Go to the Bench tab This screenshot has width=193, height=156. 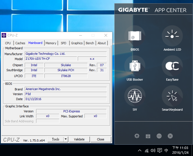pos(90,43)
